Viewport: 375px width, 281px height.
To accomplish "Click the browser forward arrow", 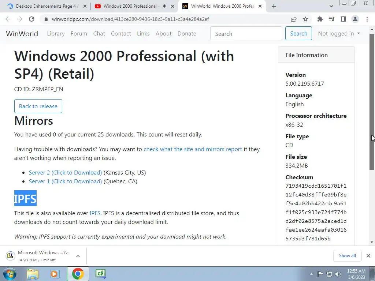I will [20, 19].
